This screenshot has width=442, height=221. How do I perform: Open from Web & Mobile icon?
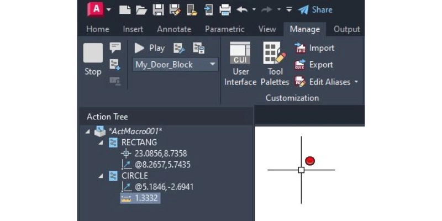point(192,9)
